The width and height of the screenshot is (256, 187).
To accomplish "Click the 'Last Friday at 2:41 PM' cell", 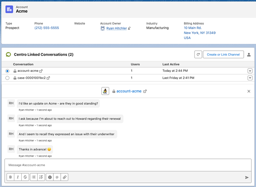I will coord(178,78).
